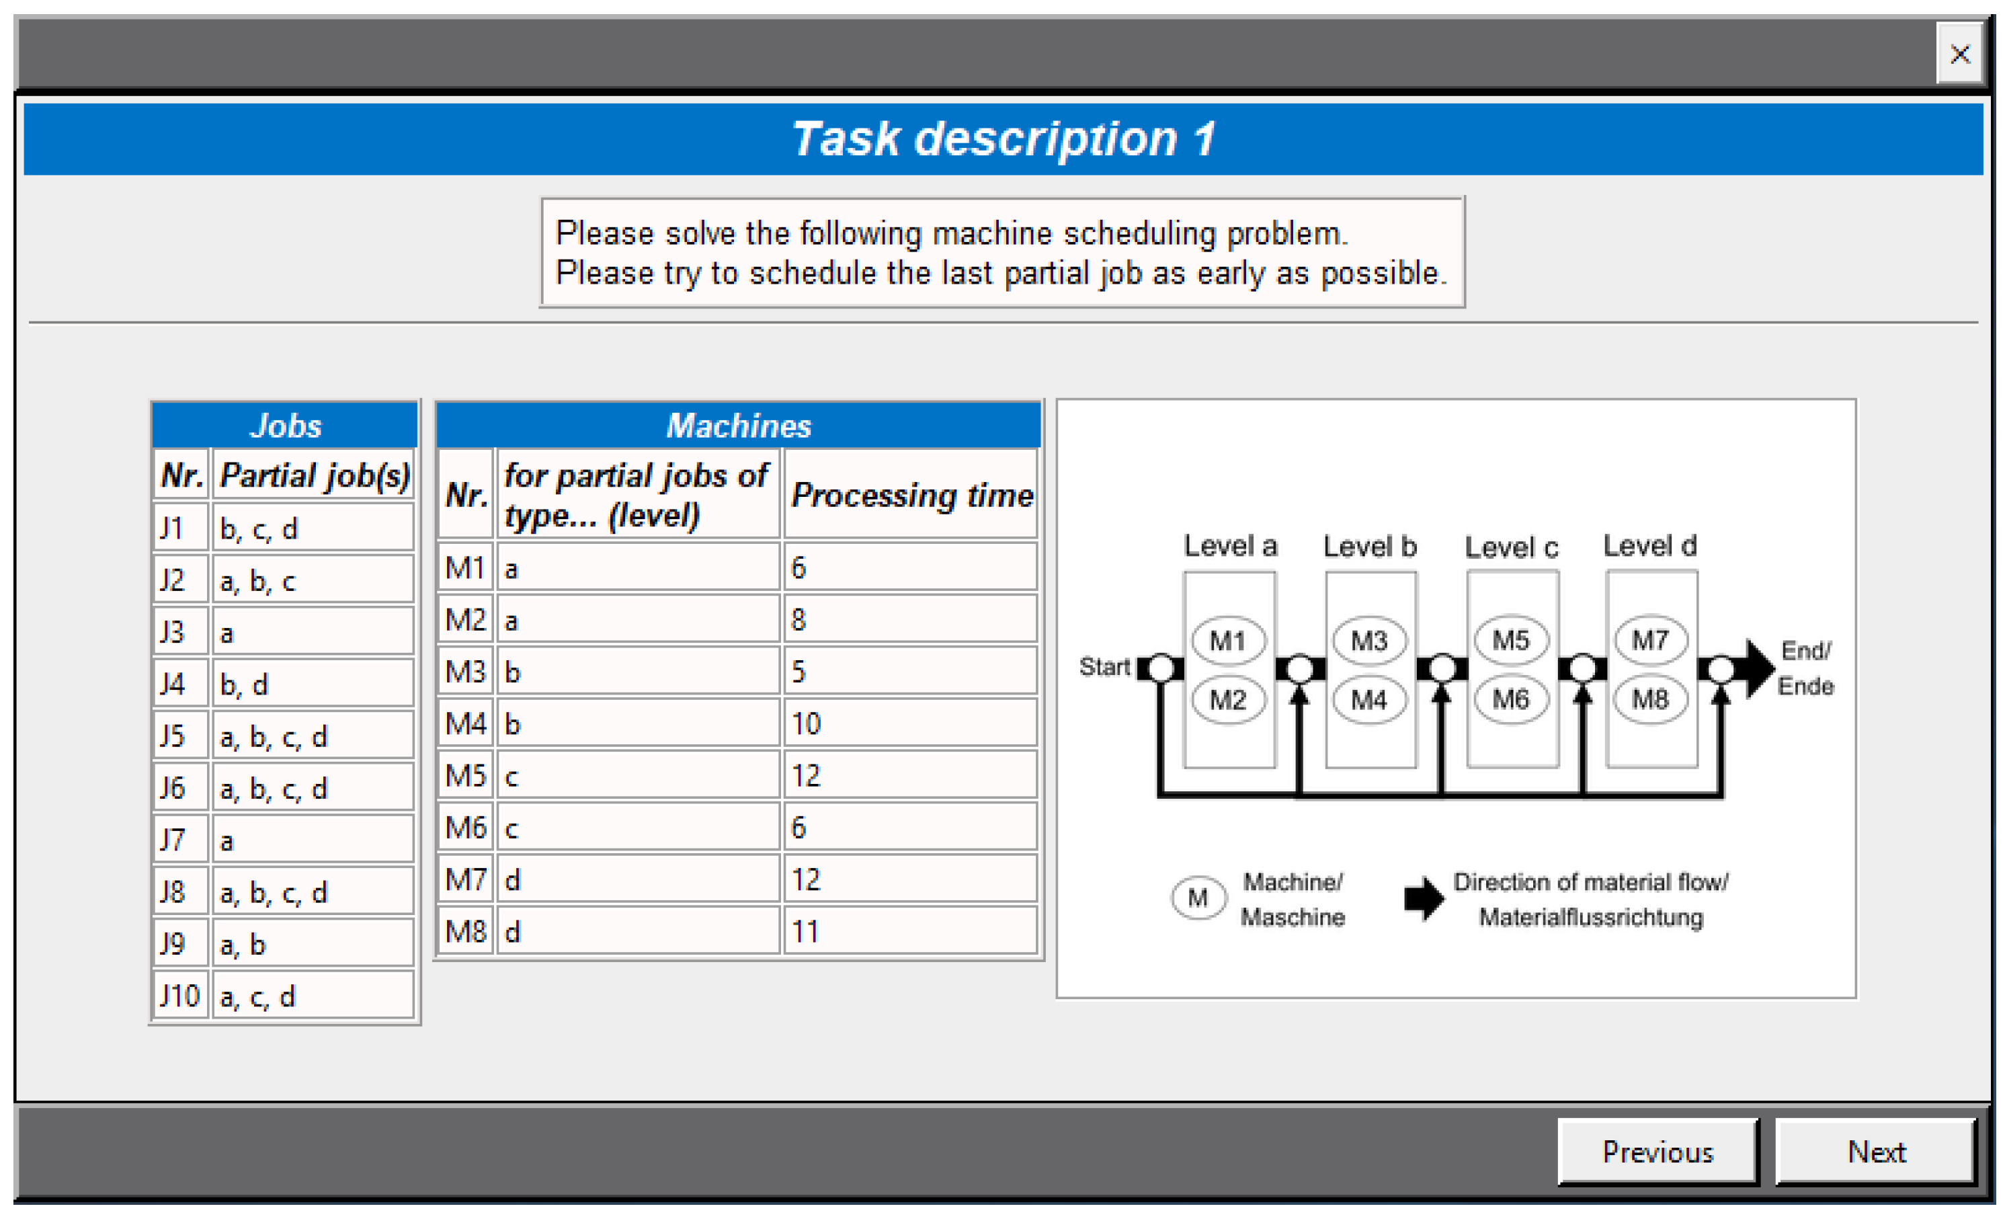This screenshot has width=2005, height=1225.
Task: Click M1 row in Machines table
Action: (738, 567)
